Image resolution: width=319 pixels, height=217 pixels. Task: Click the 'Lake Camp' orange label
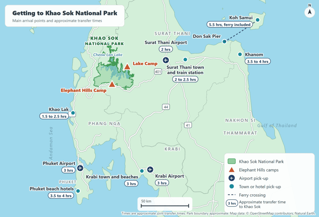pyautogui.click(x=145, y=64)
